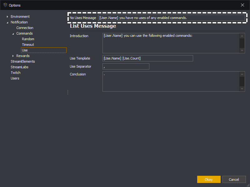This screenshot has height=187, width=250.
Task: Click the 'Use Separator' label
Action: (81, 66)
